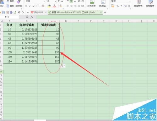The height and width of the screenshot is (121, 157).
Task: Click the fx insert function icon
Action: point(32,17)
